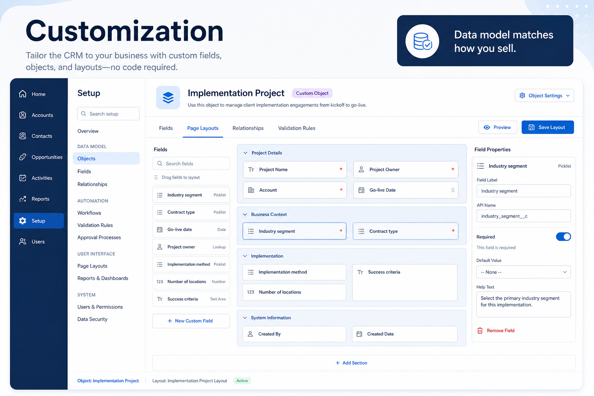Click the plus icon on Add Section
The image size is (594, 396).
tap(338, 363)
